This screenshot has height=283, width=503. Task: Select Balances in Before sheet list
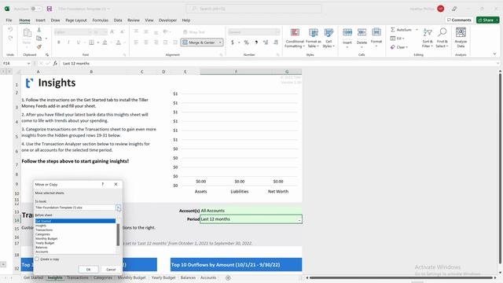click(x=42, y=248)
